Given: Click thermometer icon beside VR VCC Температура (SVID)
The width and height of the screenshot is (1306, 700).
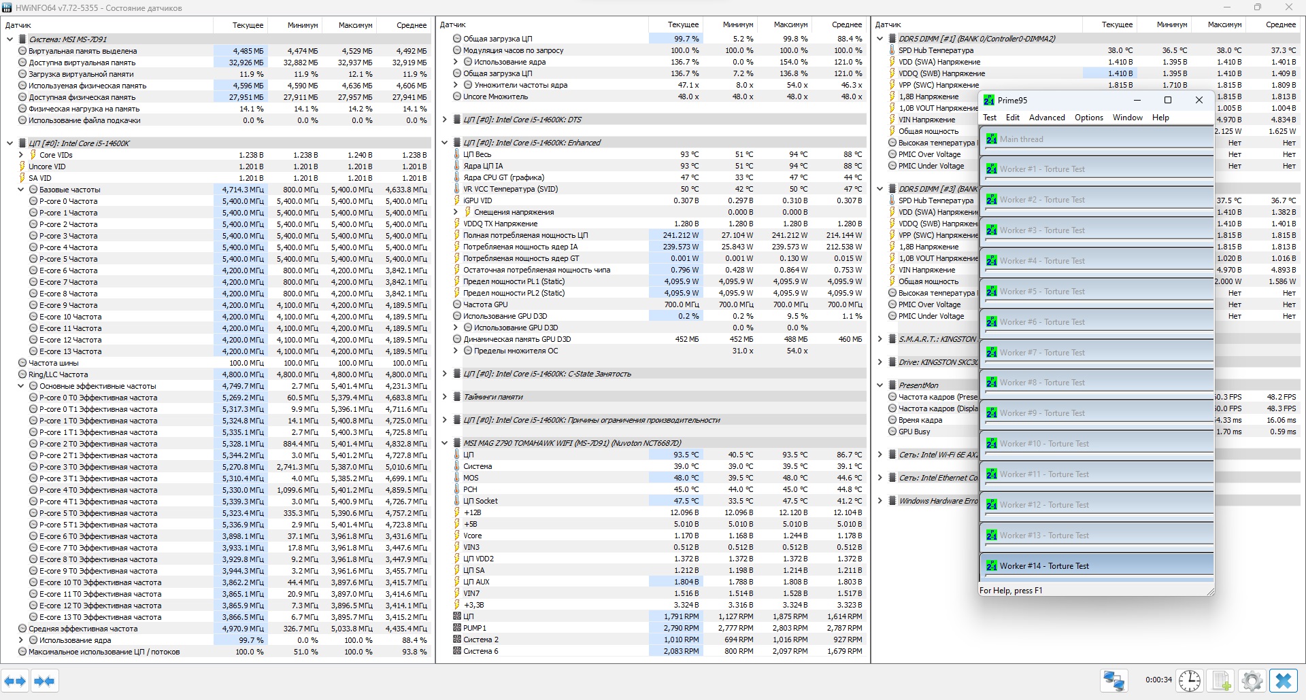Looking at the screenshot, I should (x=457, y=189).
